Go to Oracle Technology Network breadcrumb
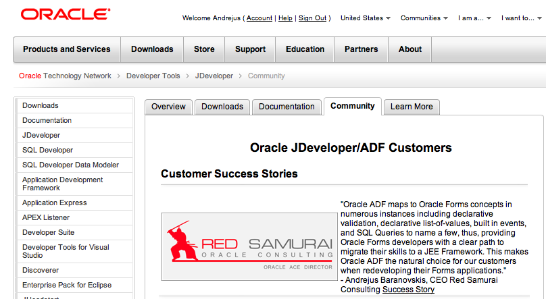This screenshot has height=299, width=546. (65, 76)
